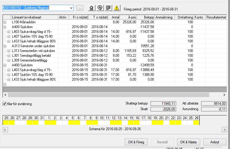Viewport: 230px width, 149px height.
Task: Click yellow schedule cell for day 19
Action: tap(155, 123)
